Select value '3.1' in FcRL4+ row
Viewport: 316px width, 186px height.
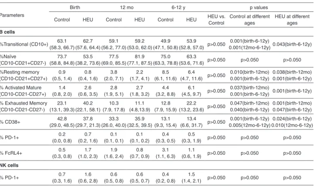pos(166,150)
